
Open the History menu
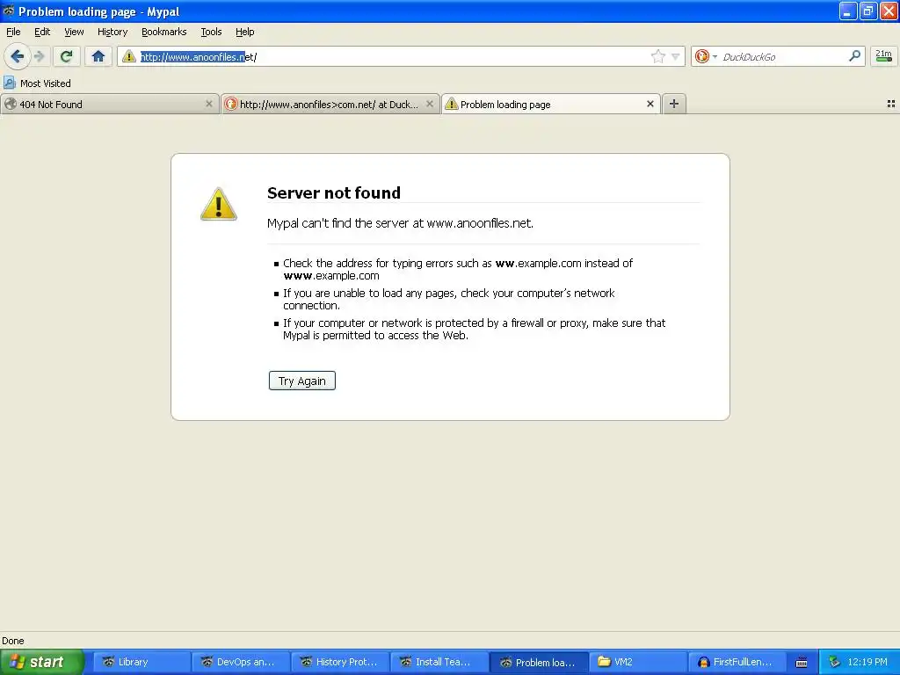pos(112,32)
